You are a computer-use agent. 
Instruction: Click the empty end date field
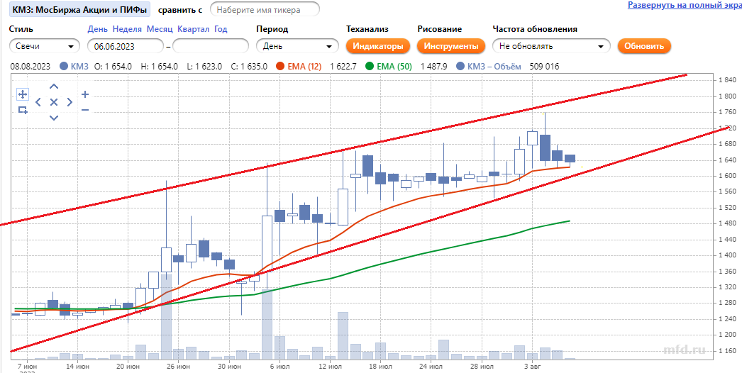pyautogui.click(x=211, y=46)
